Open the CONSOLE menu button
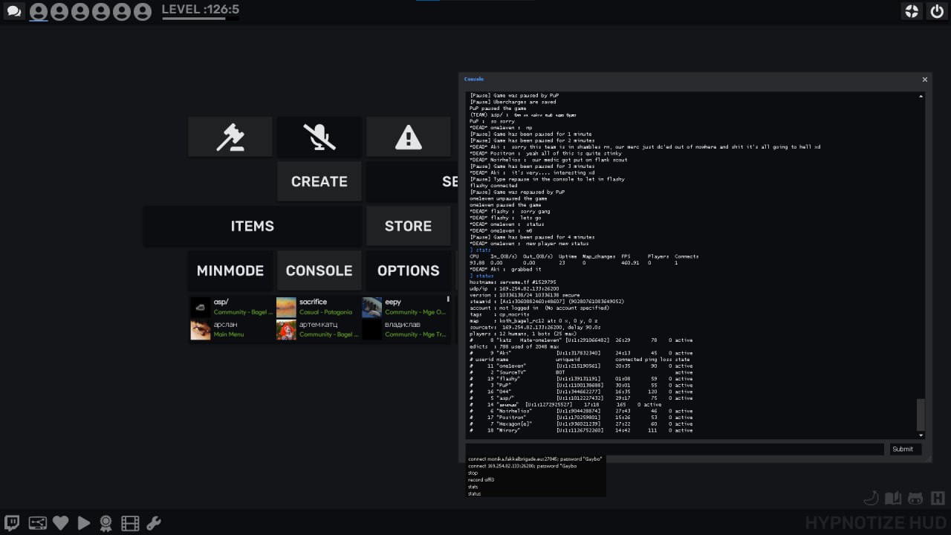 pyautogui.click(x=319, y=270)
